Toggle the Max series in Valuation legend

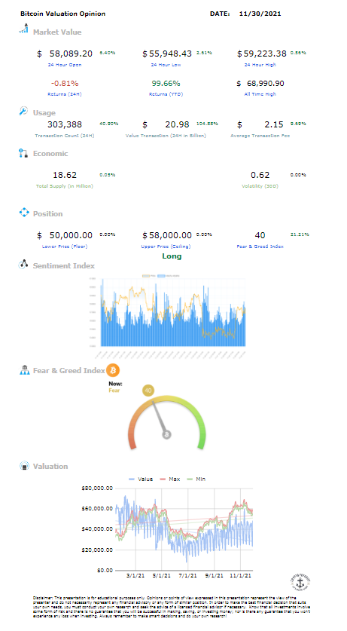170,479
